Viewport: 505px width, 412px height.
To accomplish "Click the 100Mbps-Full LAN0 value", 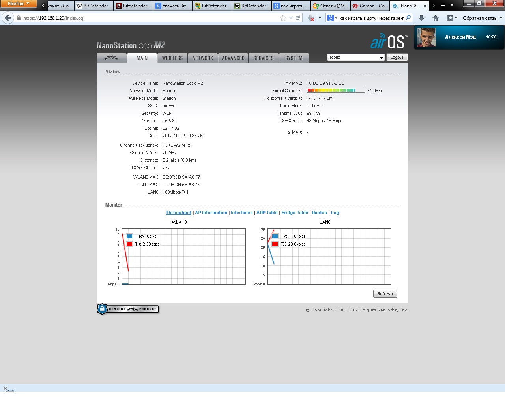I will pyautogui.click(x=175, y=192).
